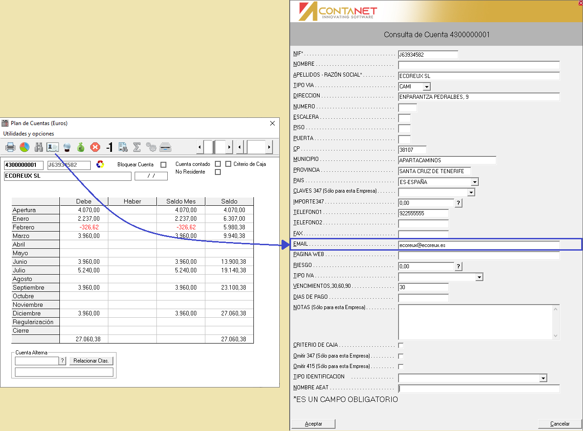Open Utilidades y opciones menu
This screenshot has height=431, width=583.
point(29,134)
